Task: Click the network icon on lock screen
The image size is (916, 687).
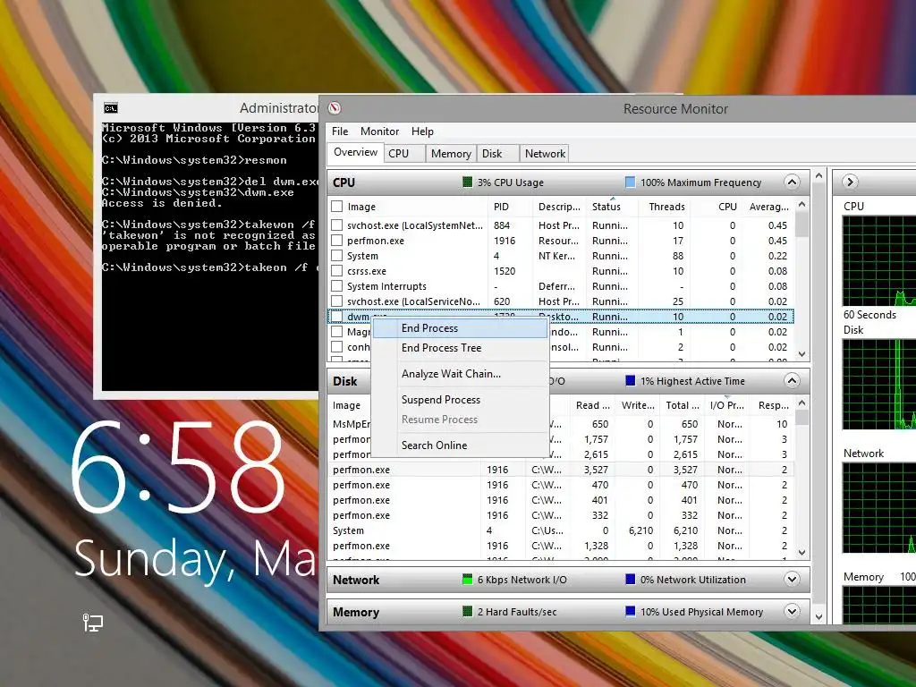Action: pos(92,623)
